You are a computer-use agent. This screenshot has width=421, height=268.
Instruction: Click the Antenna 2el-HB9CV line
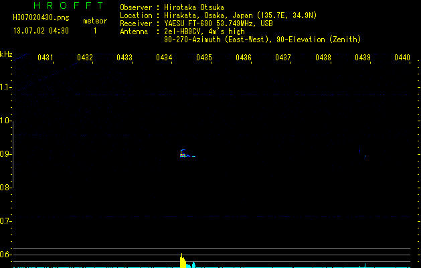pyautogui.click(x=182, y=31)
